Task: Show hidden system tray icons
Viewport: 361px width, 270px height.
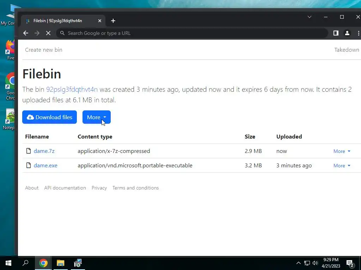Action: [298, 263]
